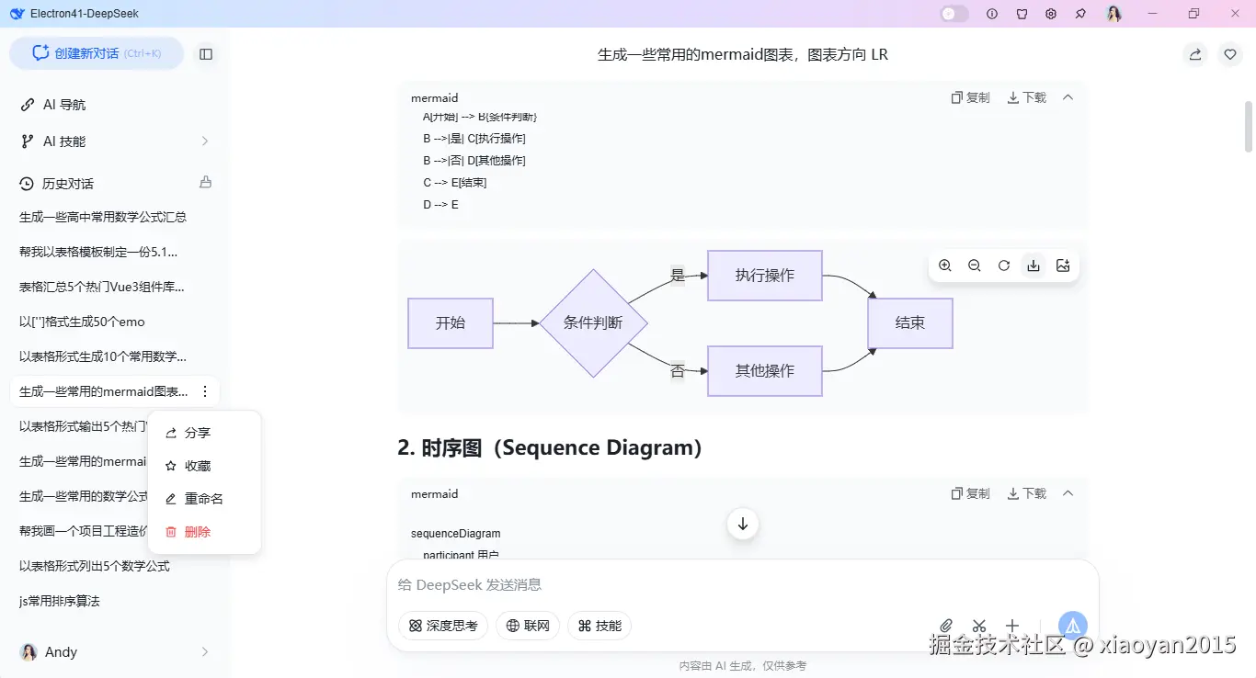Favorite the chat with heart icon
Screen dimensions: 1256x678
tap(1230, 54)
